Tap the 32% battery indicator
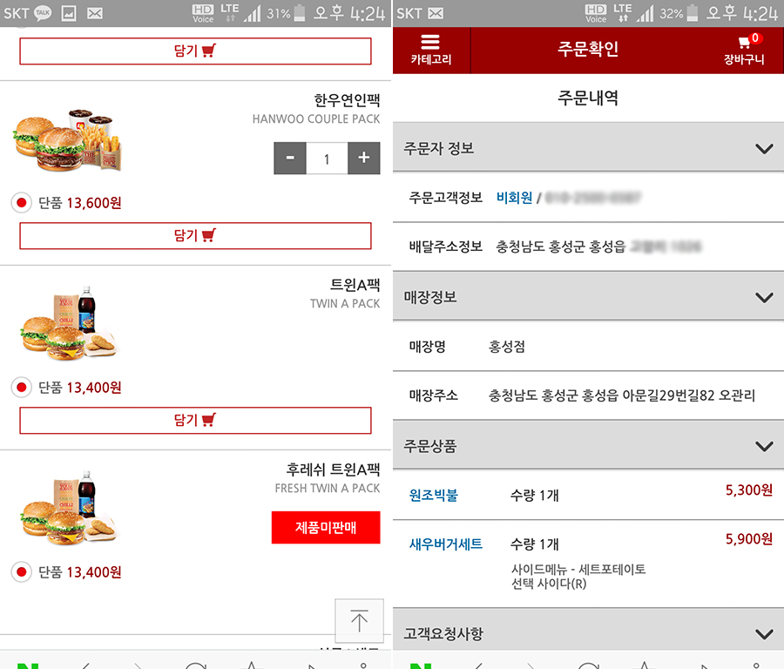The image size is (784, 669). (679, 13)
